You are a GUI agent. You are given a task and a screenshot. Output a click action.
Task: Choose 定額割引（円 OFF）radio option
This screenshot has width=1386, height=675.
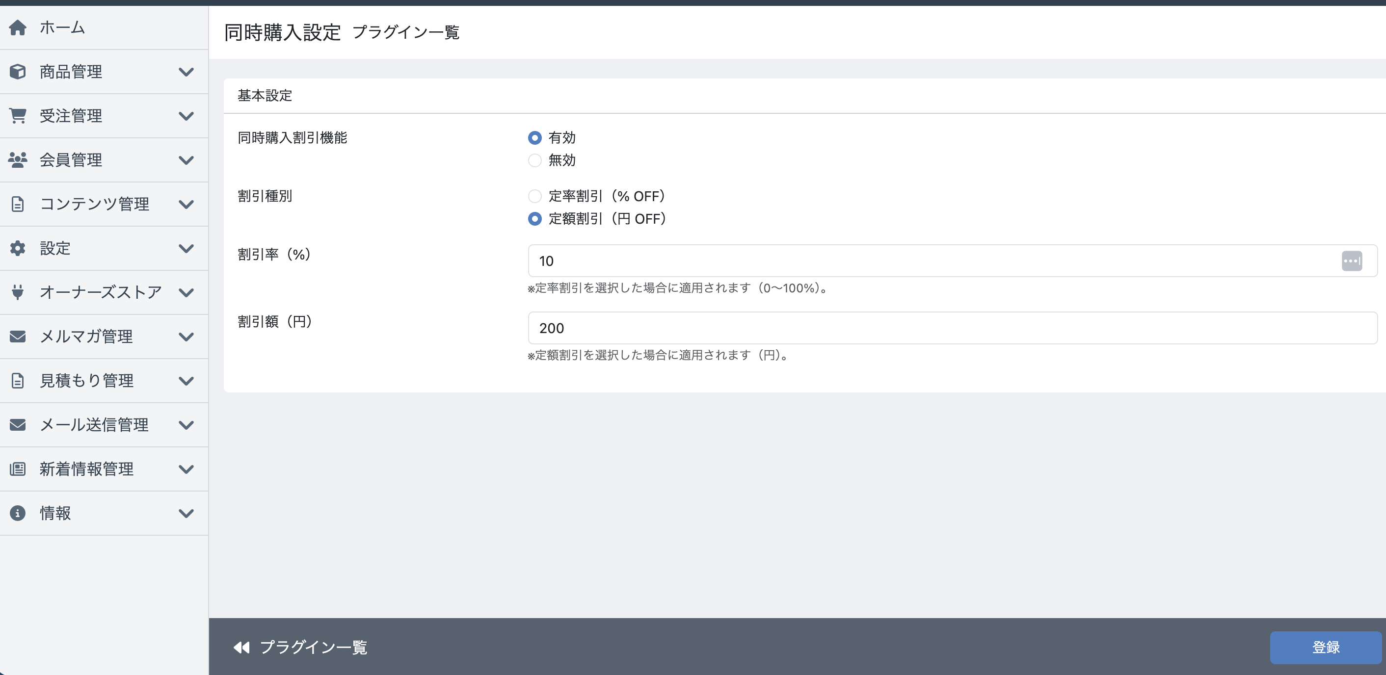coord(535,218)
